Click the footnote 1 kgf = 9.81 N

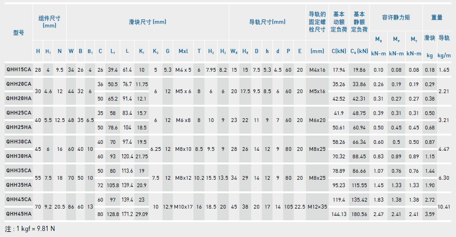30,229
